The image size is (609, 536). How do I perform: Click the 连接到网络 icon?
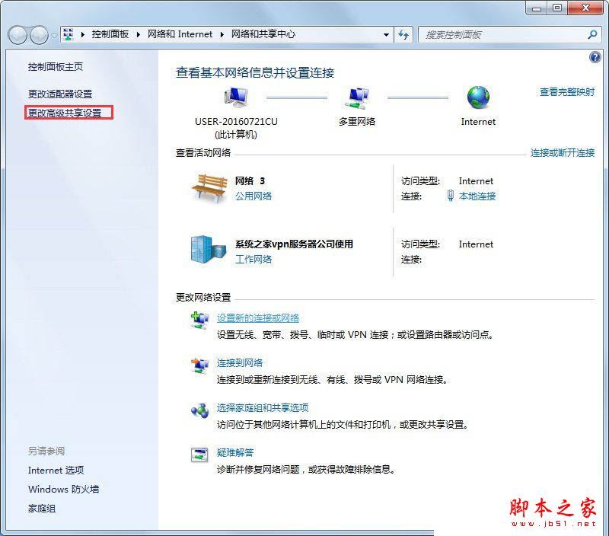pos(199,365)
